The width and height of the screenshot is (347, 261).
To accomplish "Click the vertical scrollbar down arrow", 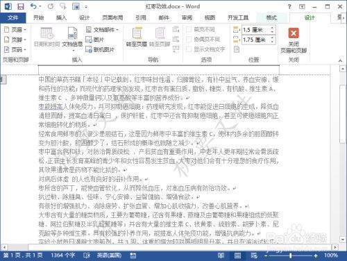I will pos(342,239).
